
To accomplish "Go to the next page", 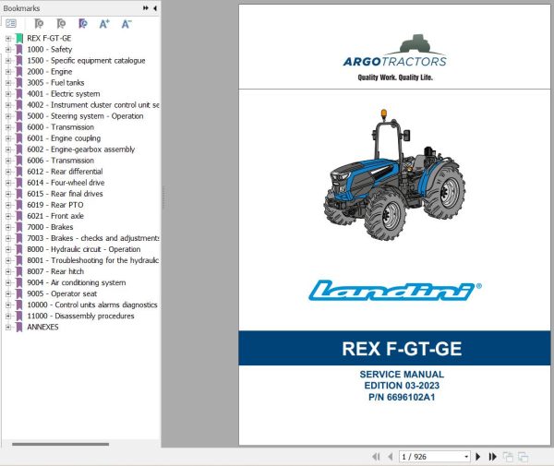I will coord(478,457).
